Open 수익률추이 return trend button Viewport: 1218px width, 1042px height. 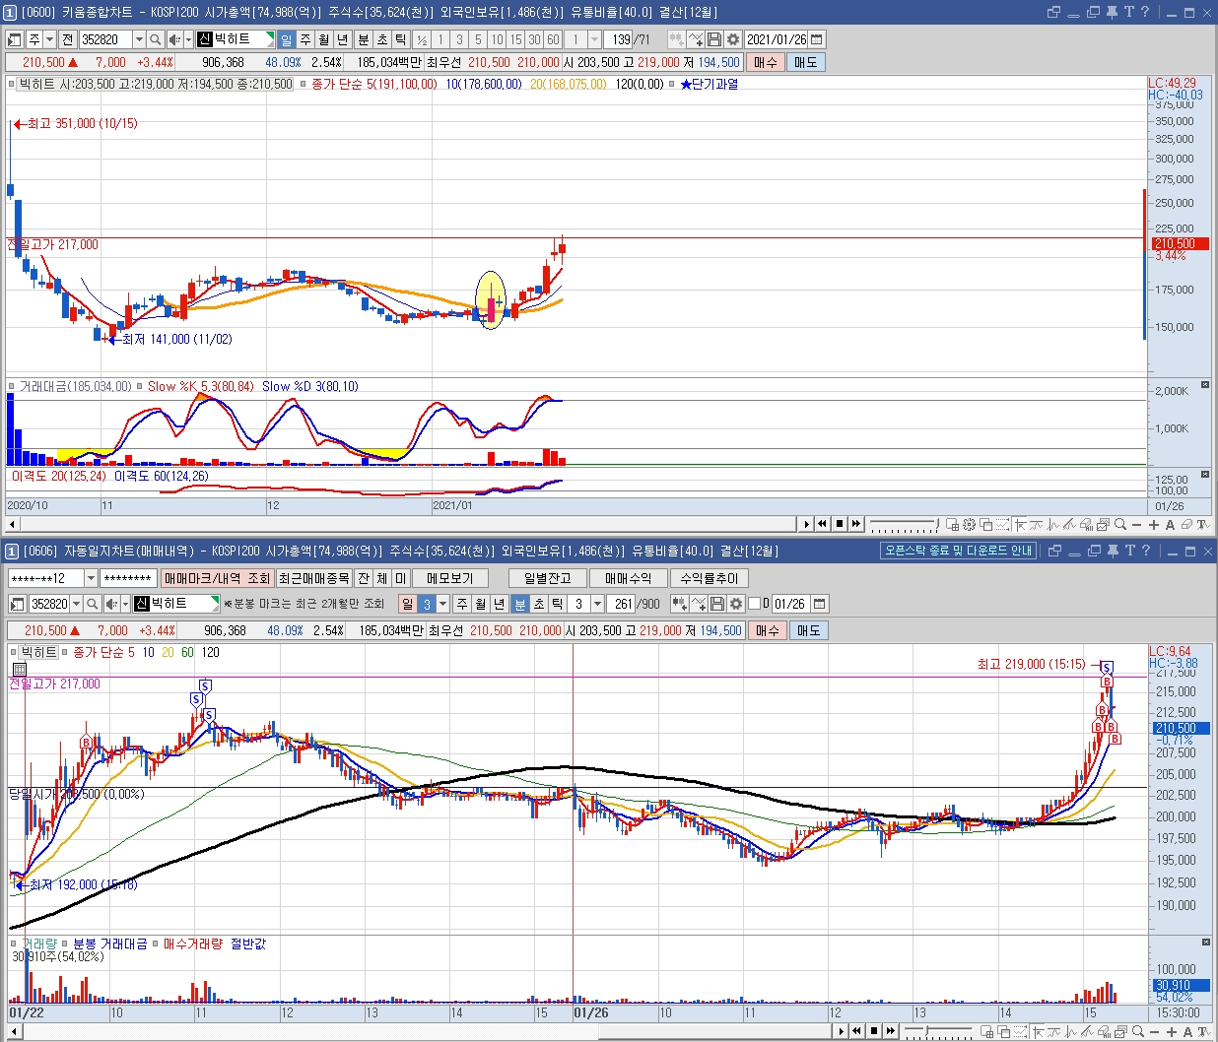click(710, 578)
